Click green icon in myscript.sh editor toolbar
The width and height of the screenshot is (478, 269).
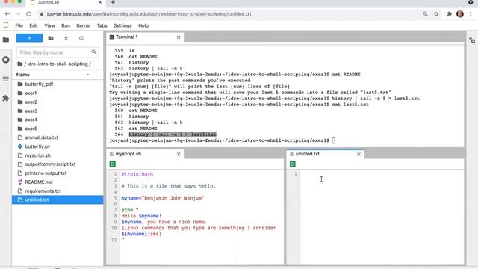[113, 164]
